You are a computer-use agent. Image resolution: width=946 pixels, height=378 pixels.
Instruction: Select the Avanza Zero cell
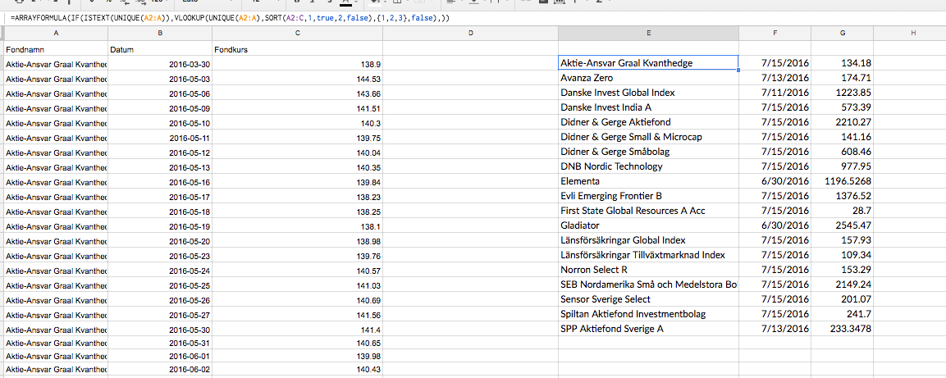(648, 78)
